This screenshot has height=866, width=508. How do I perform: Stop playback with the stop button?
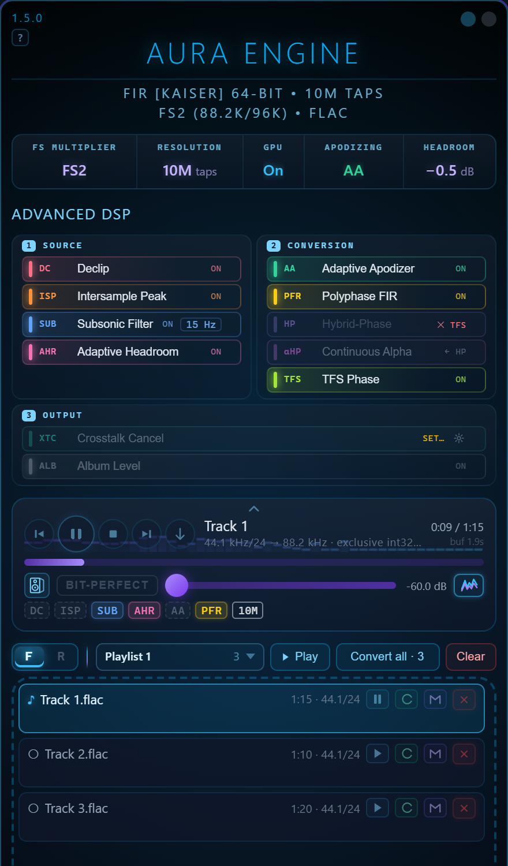tap(113, 534)
